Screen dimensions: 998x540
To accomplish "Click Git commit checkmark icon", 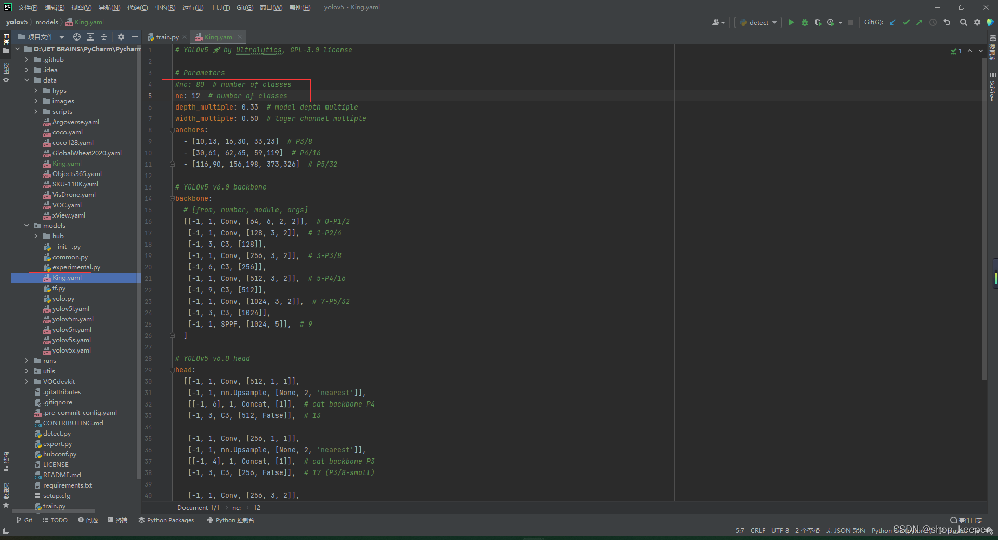I will click(x=906, y=22).
